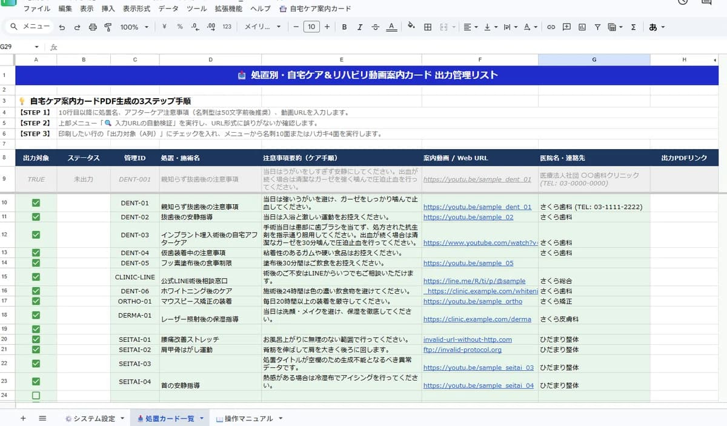Decrease decimal places
727x426 pixels.
[x=195, y=27]
